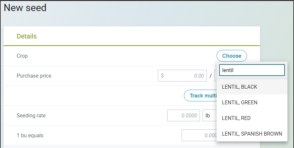Click the slash separator beside the price
The image size is (294, 148).
211,76
